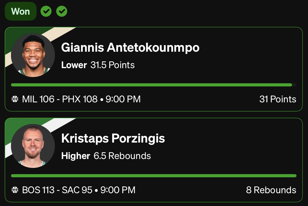
Task: Click Porzingis's rebounds progress bar
Action: coord(154,176)
